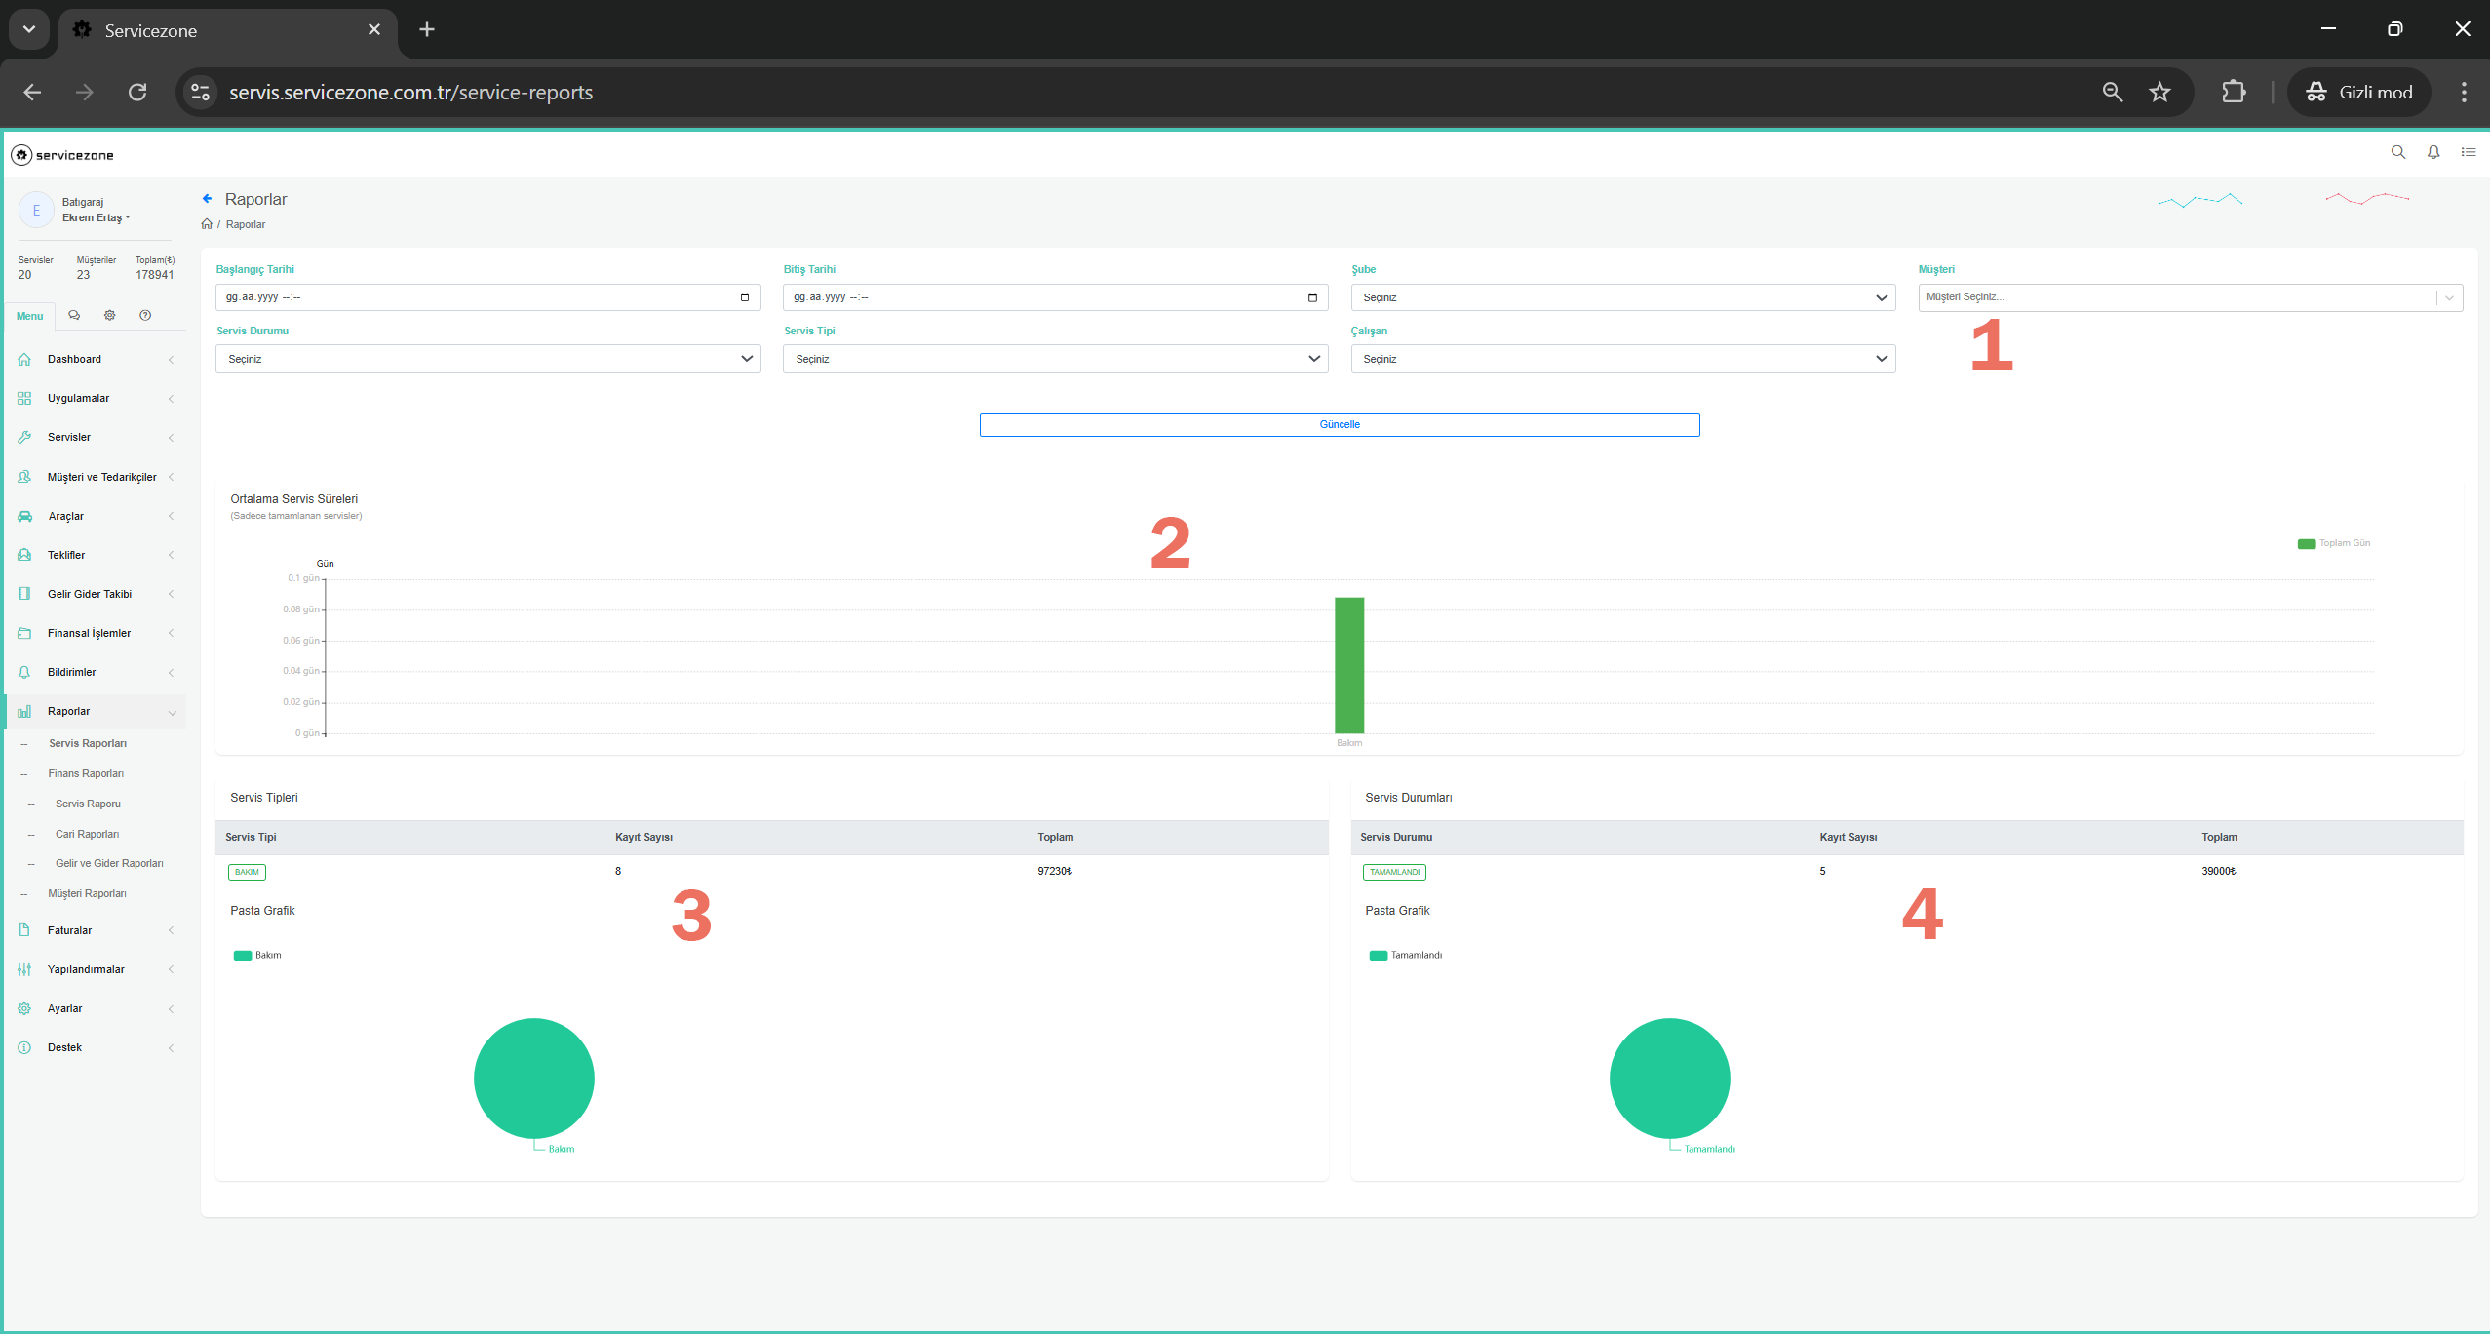Viewport: 2490px width, 1334px height.
Task: Click the home breadcrumb icon
Action: pos(207,224)
